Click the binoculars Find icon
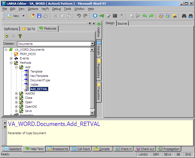Screen dimensions: 195x158 click(184, 16)
